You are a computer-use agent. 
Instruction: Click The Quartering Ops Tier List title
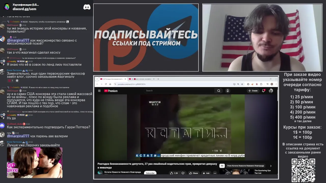263,172
